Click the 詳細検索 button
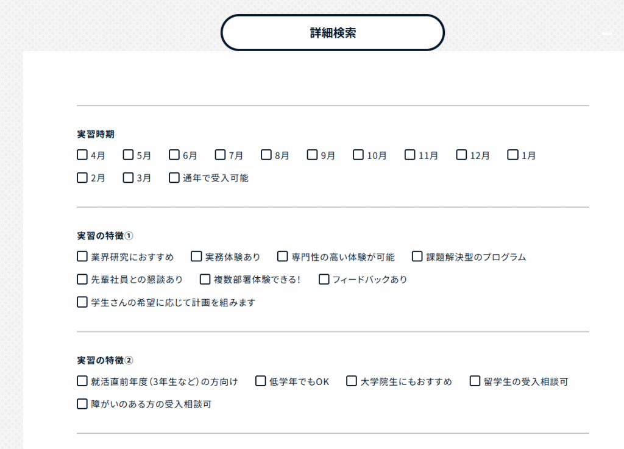The width and height of the screenshot is (624, 449). 332,33
